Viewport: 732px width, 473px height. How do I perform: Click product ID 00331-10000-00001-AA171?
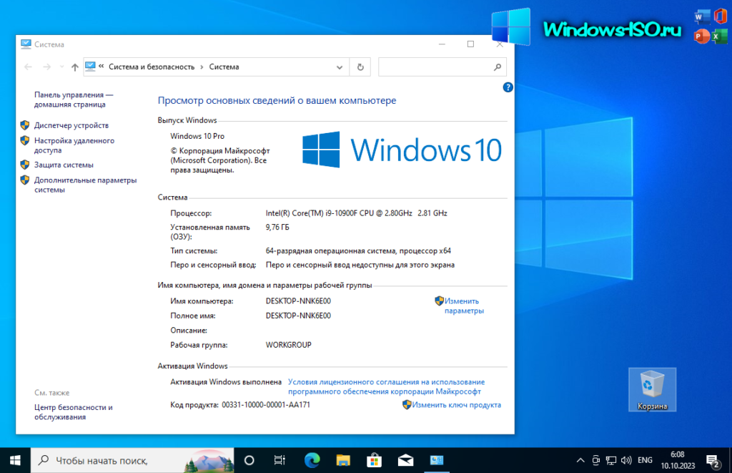tap(266, 405)
